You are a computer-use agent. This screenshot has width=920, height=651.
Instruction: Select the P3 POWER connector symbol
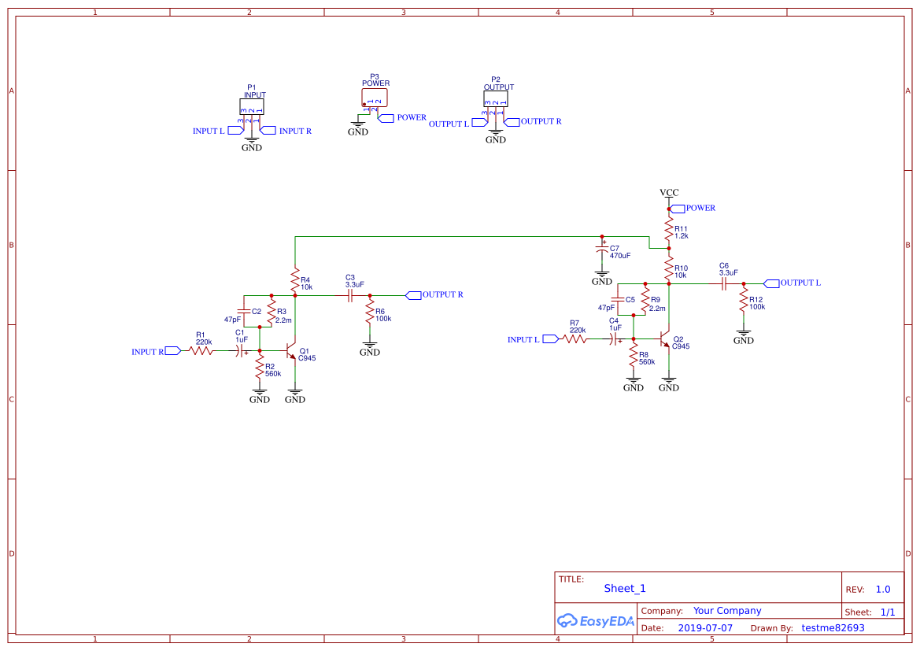coord(375,98)
